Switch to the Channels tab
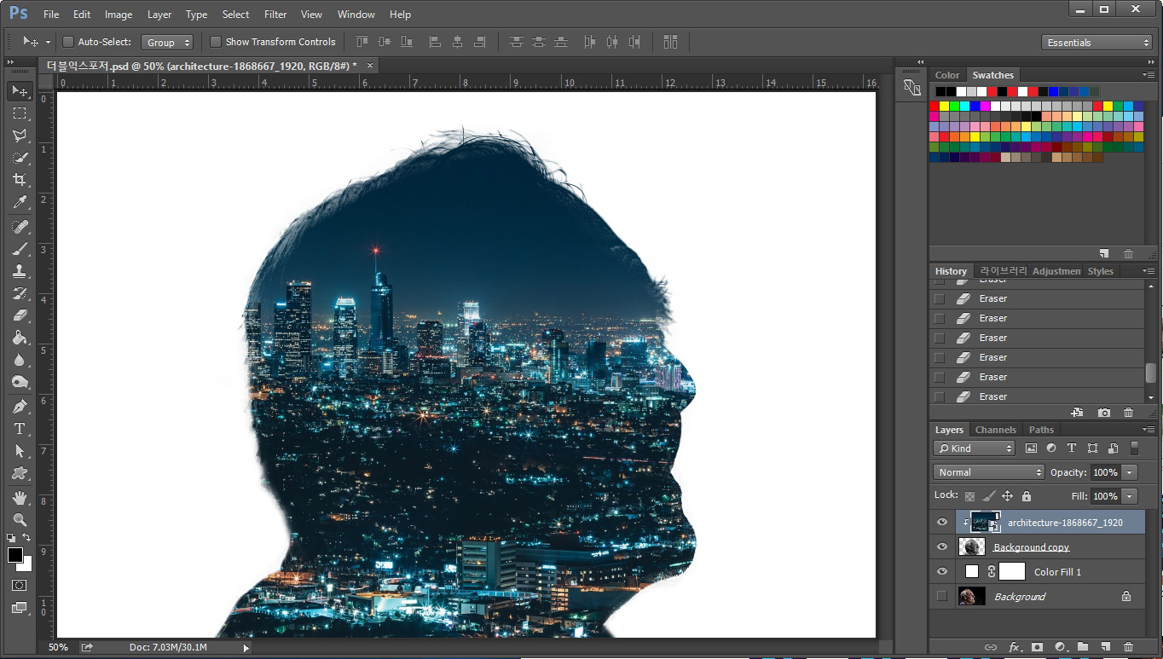 click(996, 430)
